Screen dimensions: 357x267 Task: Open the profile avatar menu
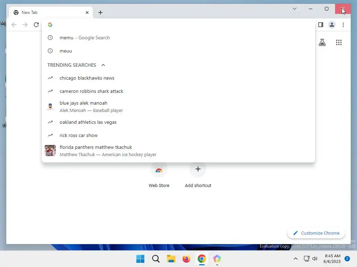[332, 25]
